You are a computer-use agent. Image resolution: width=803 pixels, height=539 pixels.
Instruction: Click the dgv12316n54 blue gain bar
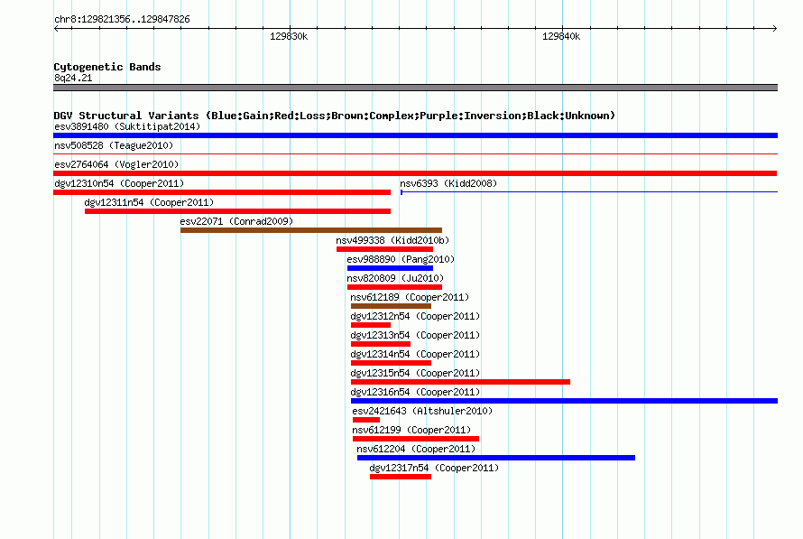(x=564, y=401)
